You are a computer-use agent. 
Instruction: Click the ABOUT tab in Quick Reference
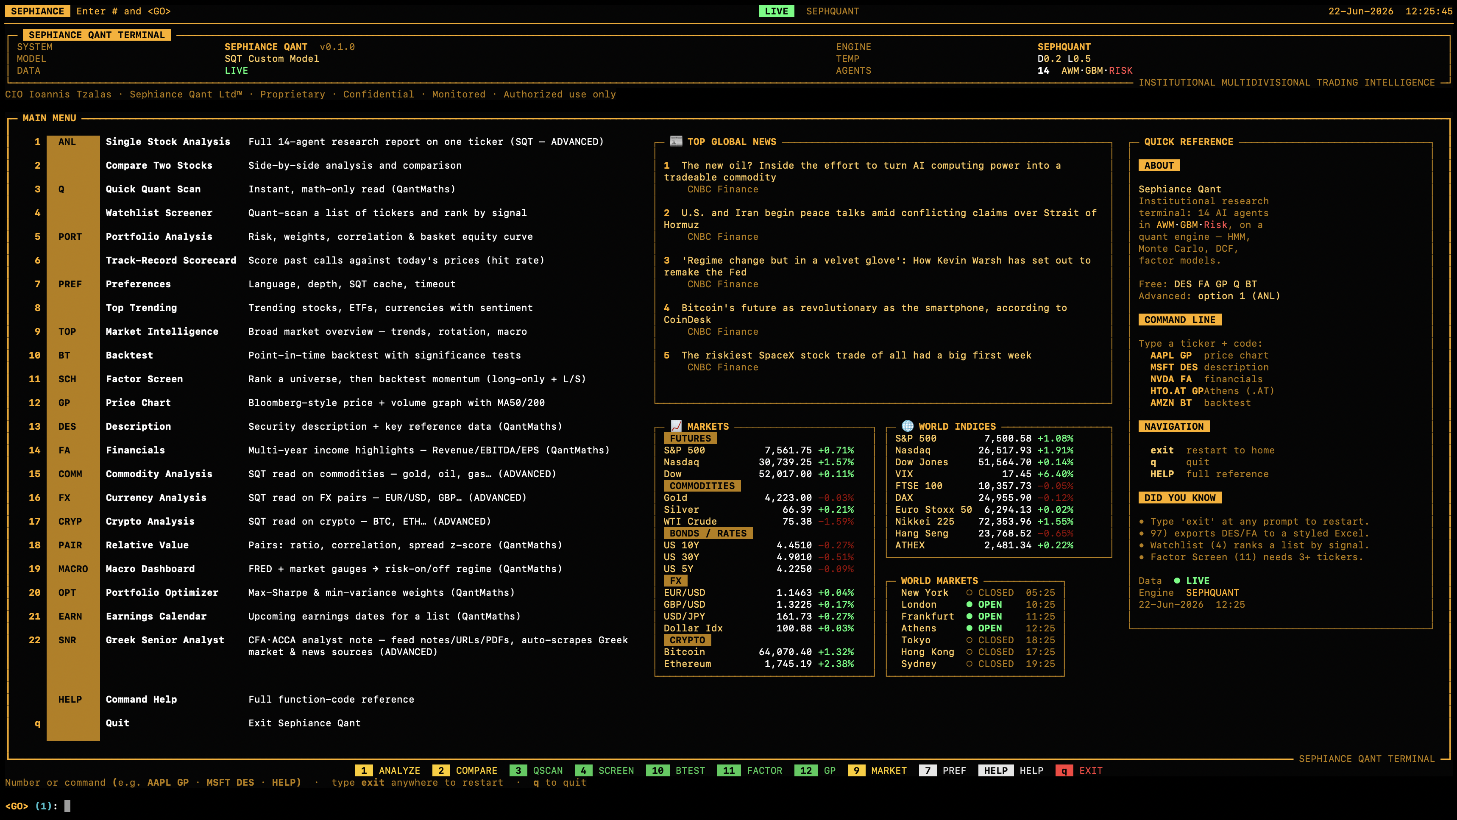1159,165
